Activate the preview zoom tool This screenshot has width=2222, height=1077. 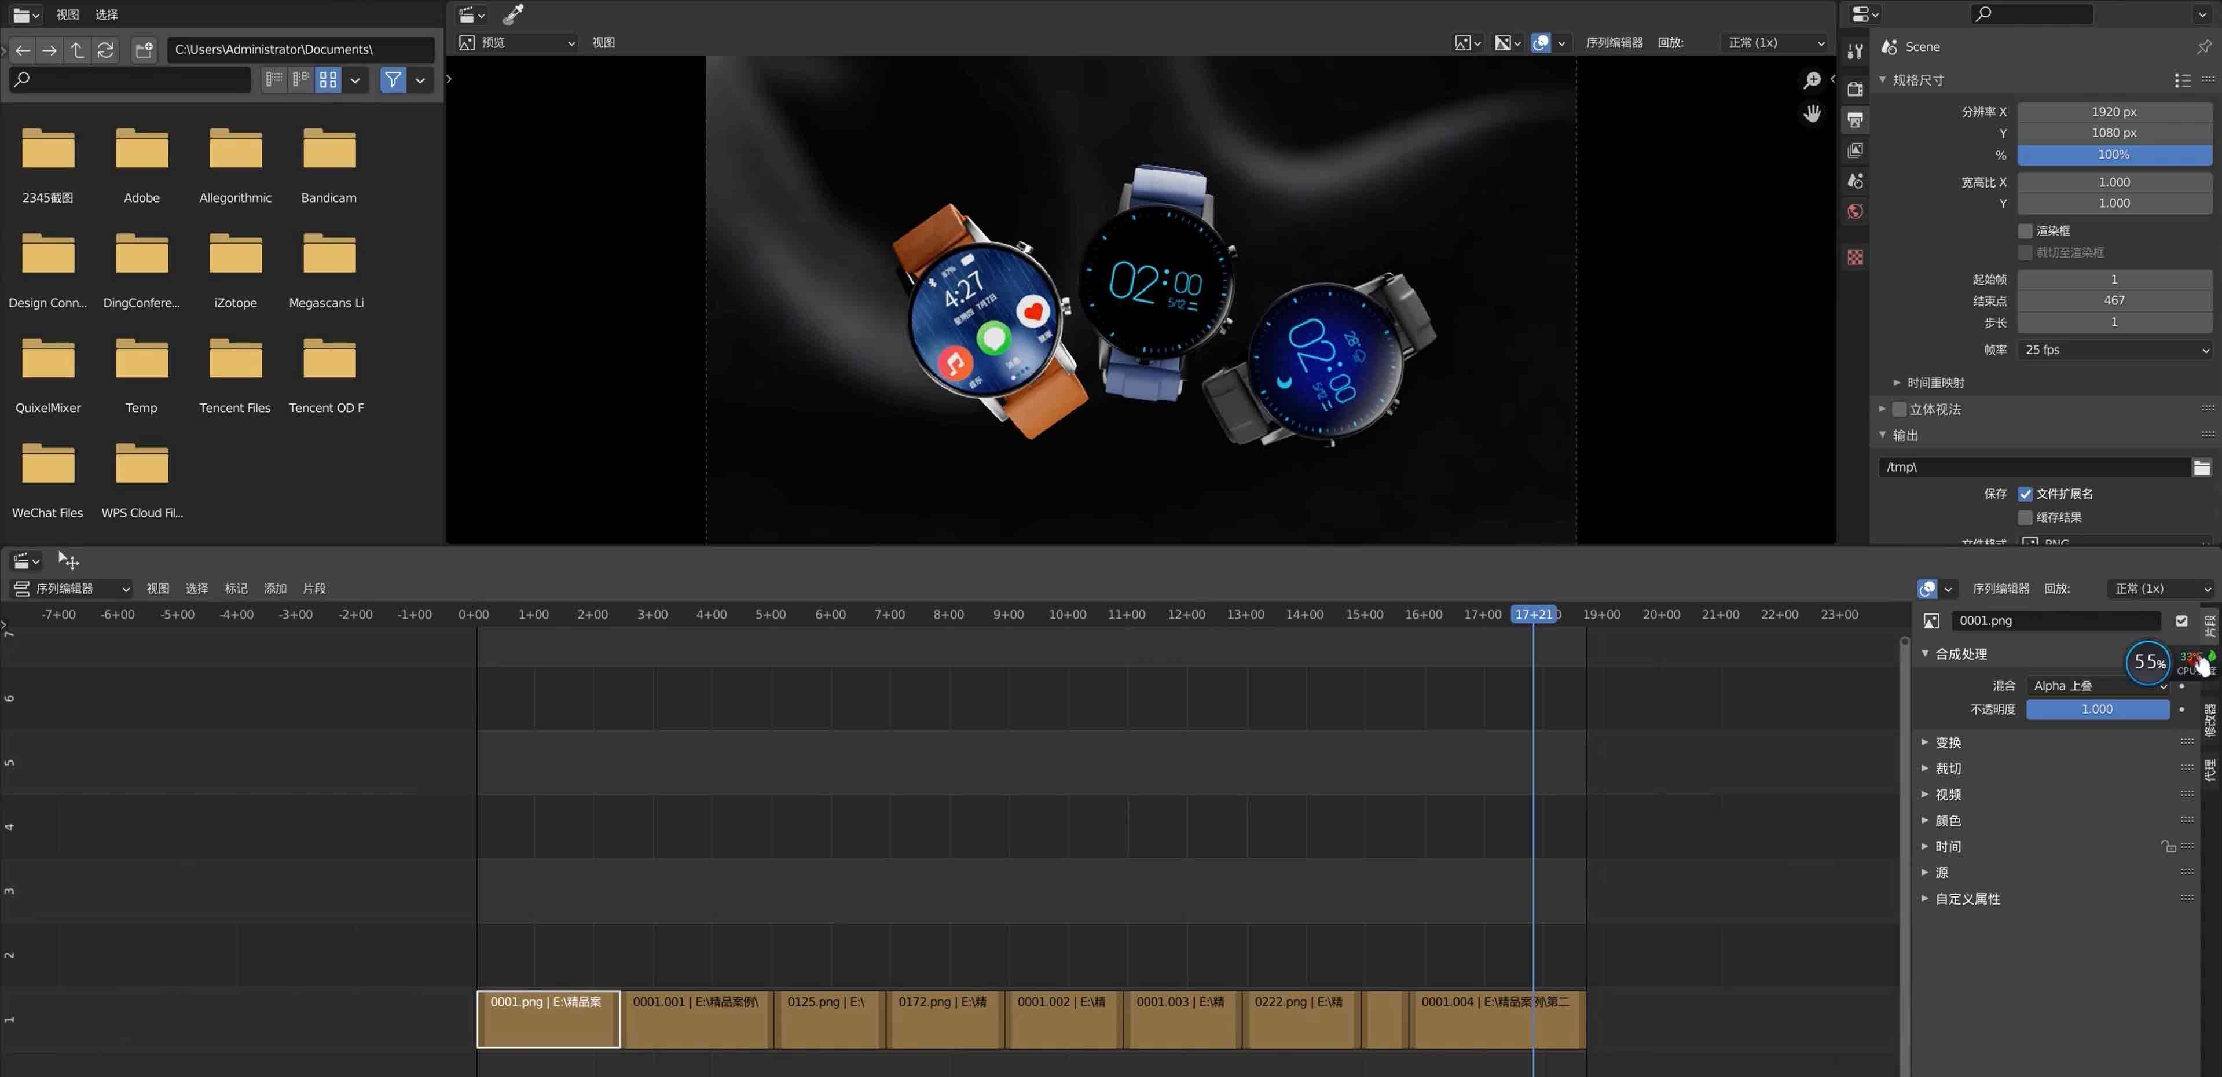(x=1812, y=80)
